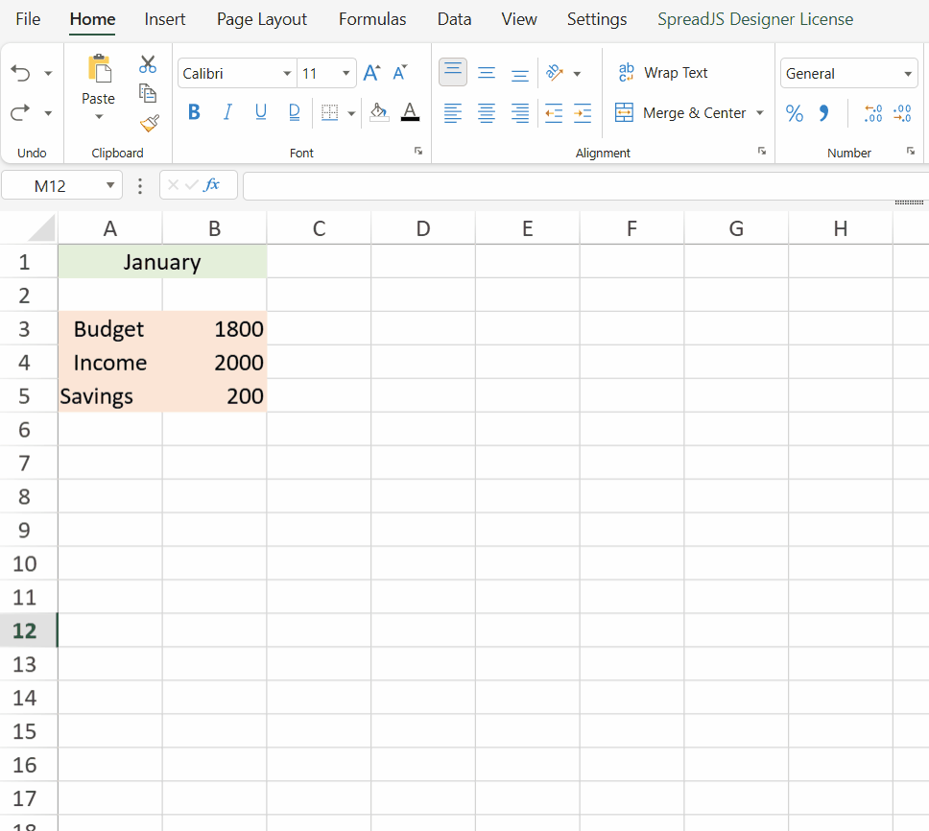Click the Decrease Decimal icon
Viewport: 929px width, 831px height.
[902, 112]
